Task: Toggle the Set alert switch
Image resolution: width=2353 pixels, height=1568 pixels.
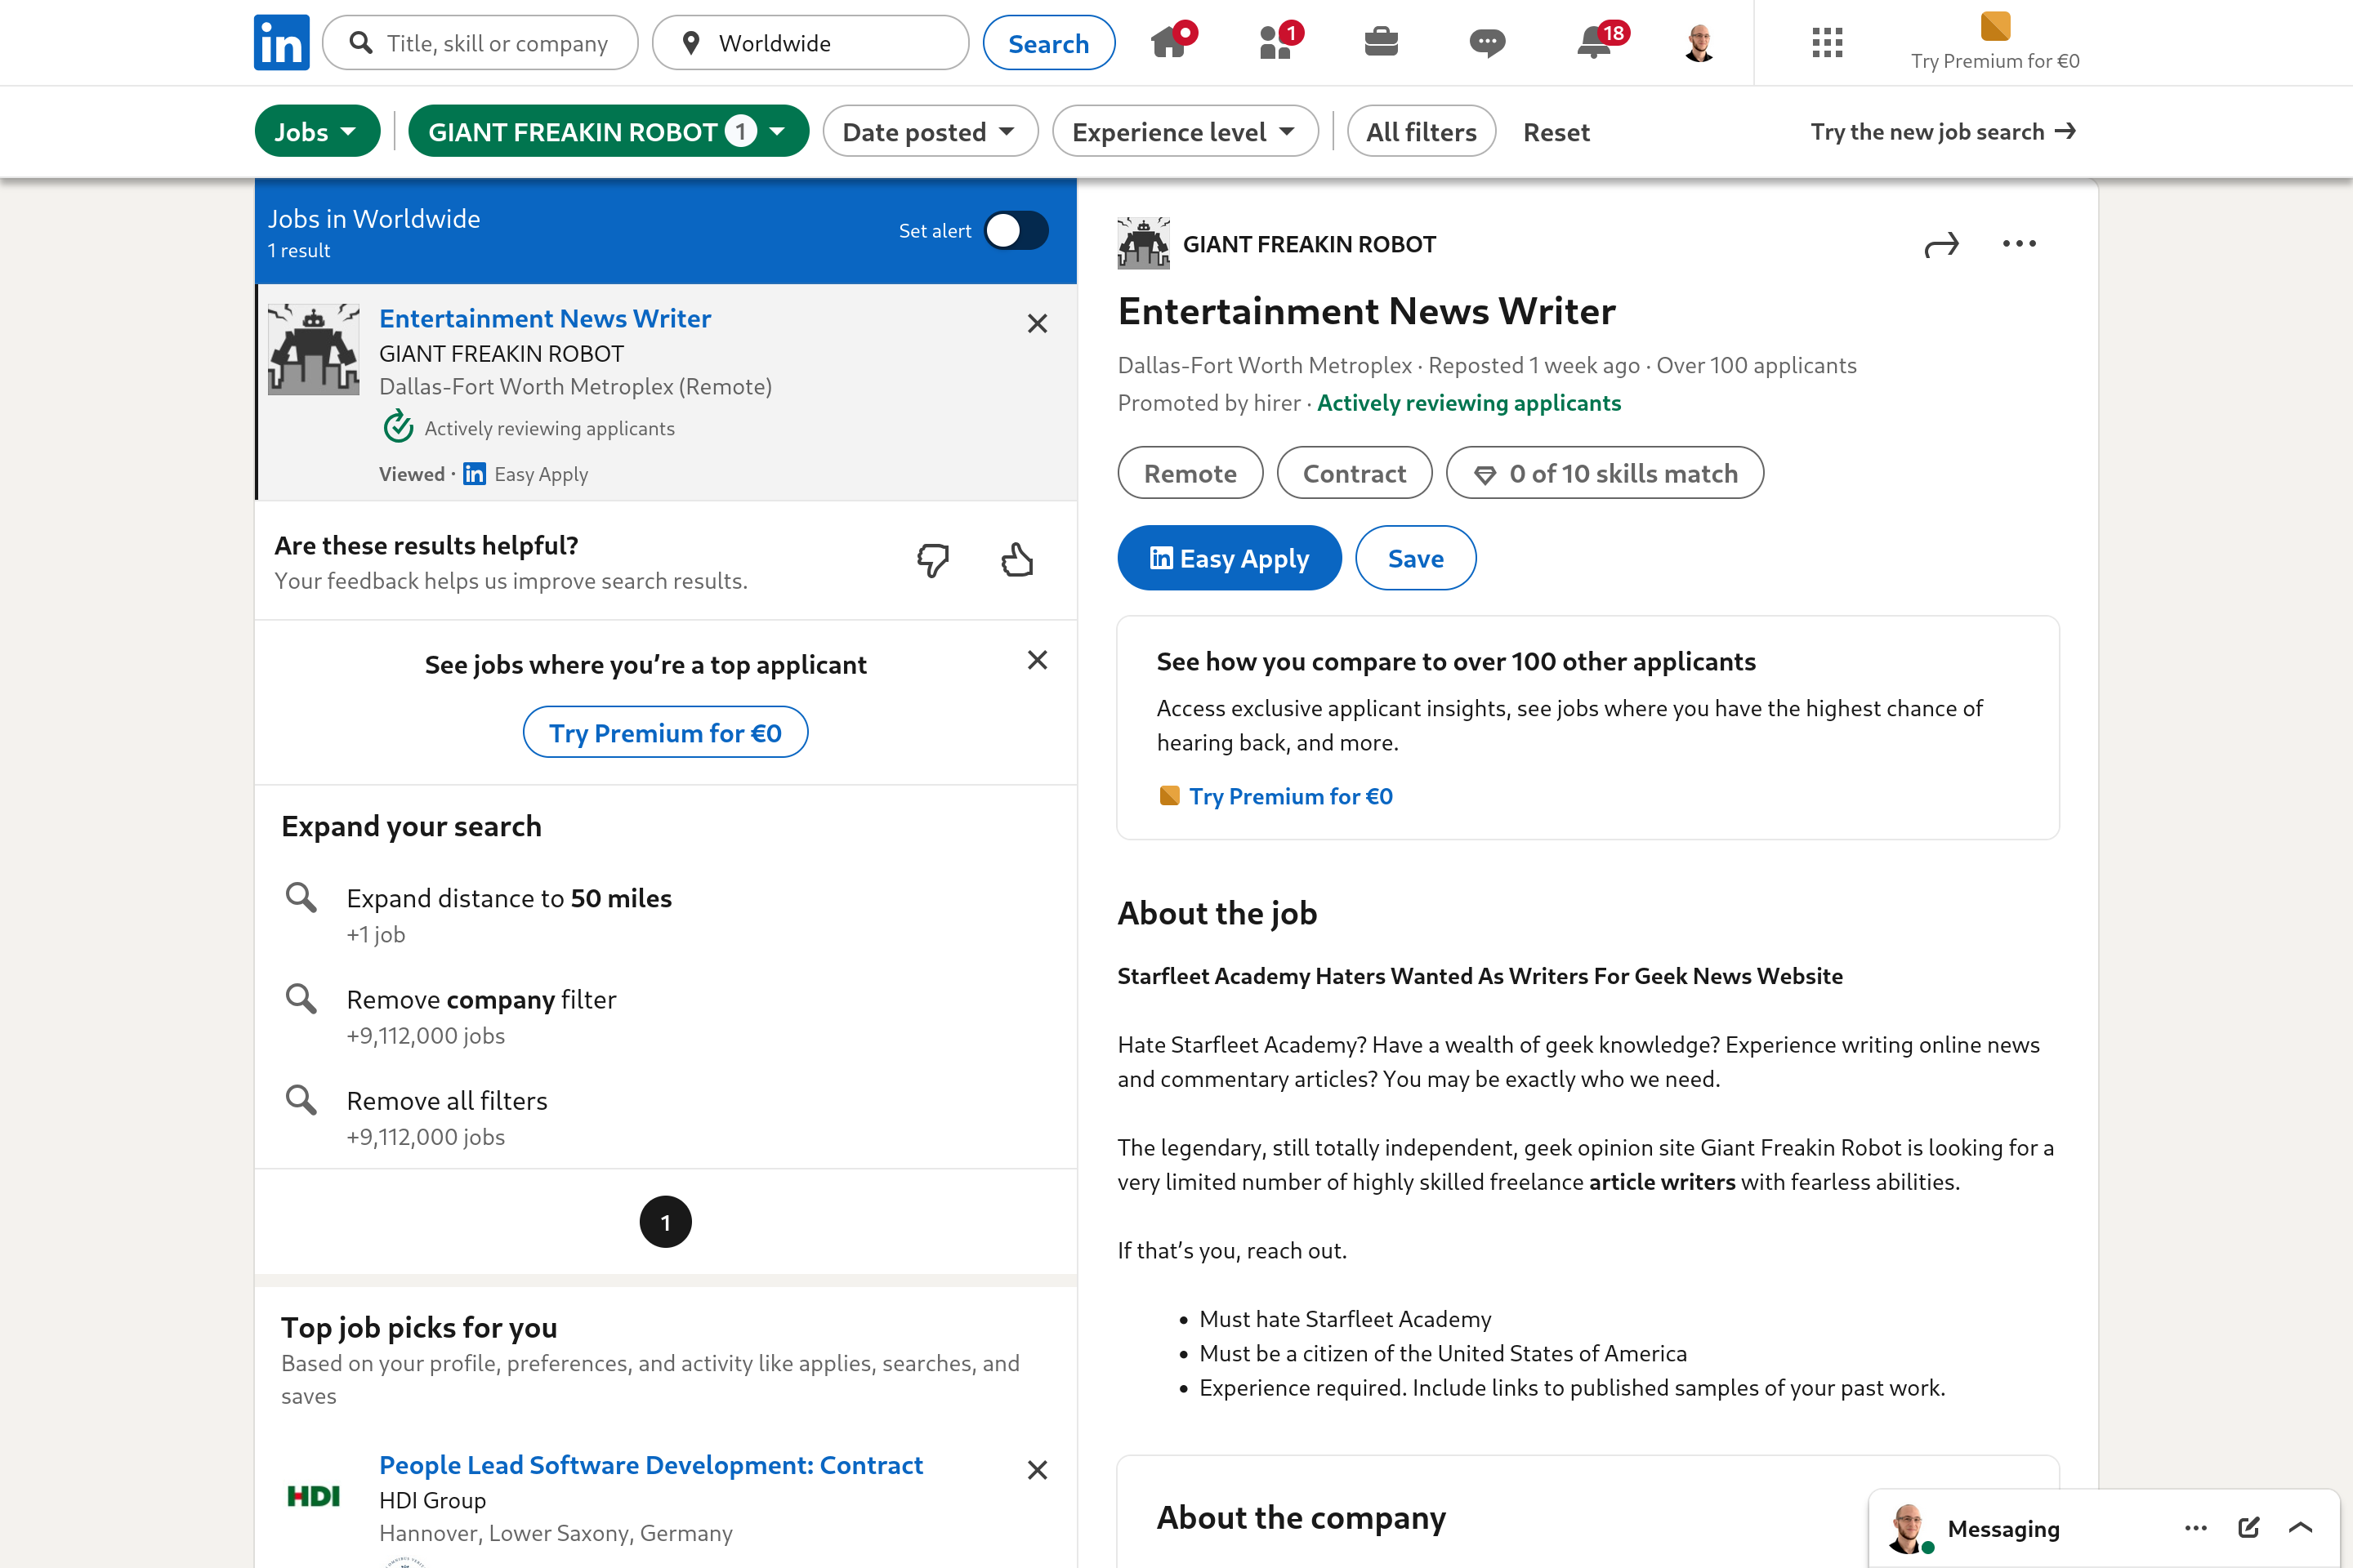Action: (1016, 231)
